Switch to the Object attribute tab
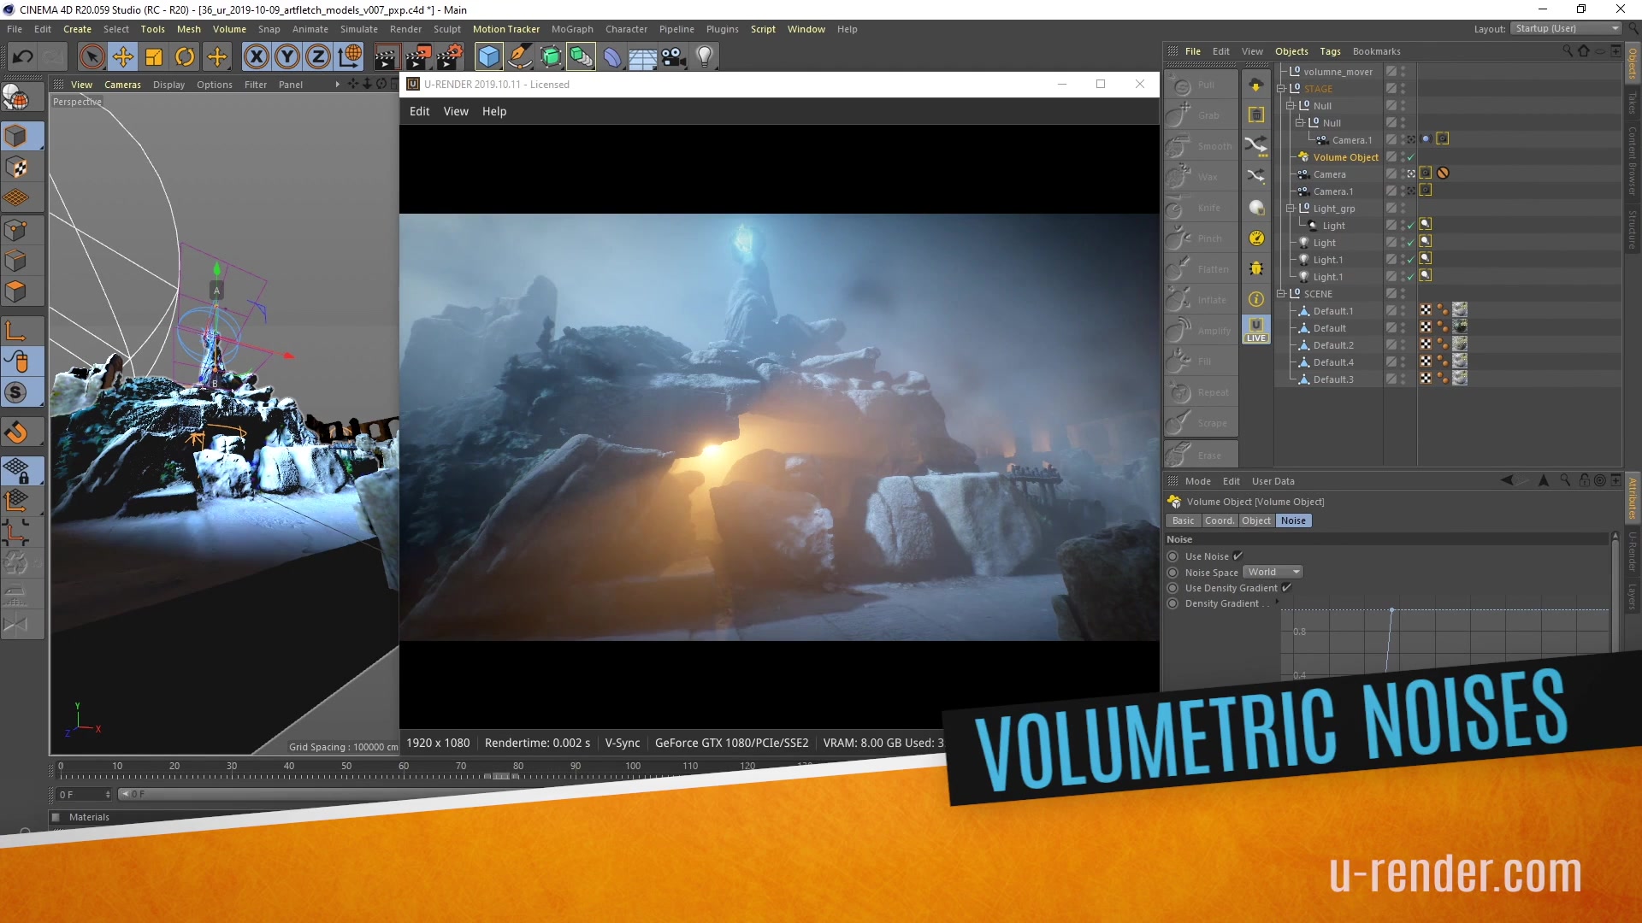Screen dimensions: 1642x923 tap(1255, 520)
